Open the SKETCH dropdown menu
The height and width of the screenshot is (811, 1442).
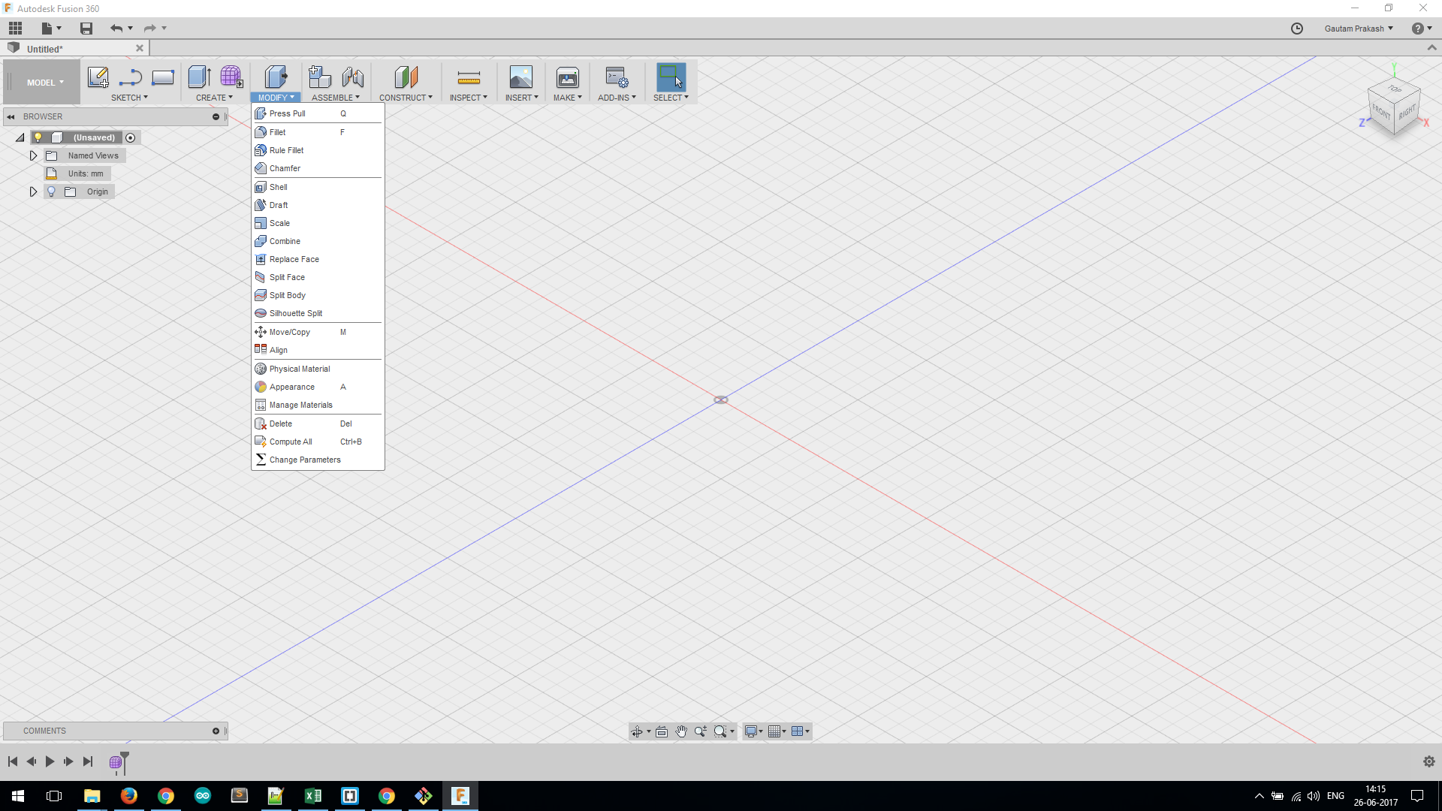[x=129, y=98]
